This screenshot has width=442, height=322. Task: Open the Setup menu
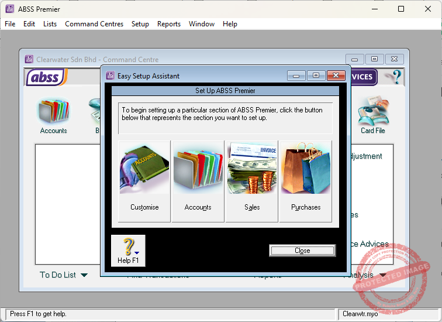click(140, 24)
